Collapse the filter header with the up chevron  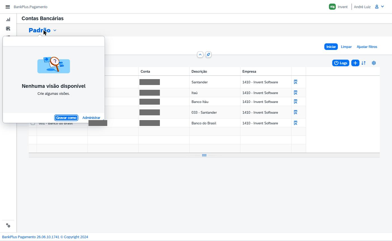pos(200,55)
